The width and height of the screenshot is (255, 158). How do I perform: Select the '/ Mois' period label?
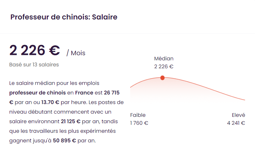click(x=76, y=53)
